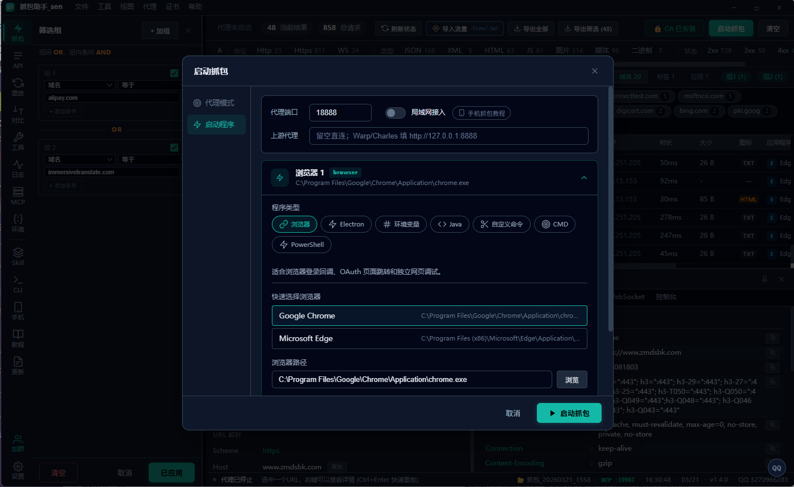
Task: Uncheck the 组 1 filter group checkbox
Action: click(x=174, y=73)
